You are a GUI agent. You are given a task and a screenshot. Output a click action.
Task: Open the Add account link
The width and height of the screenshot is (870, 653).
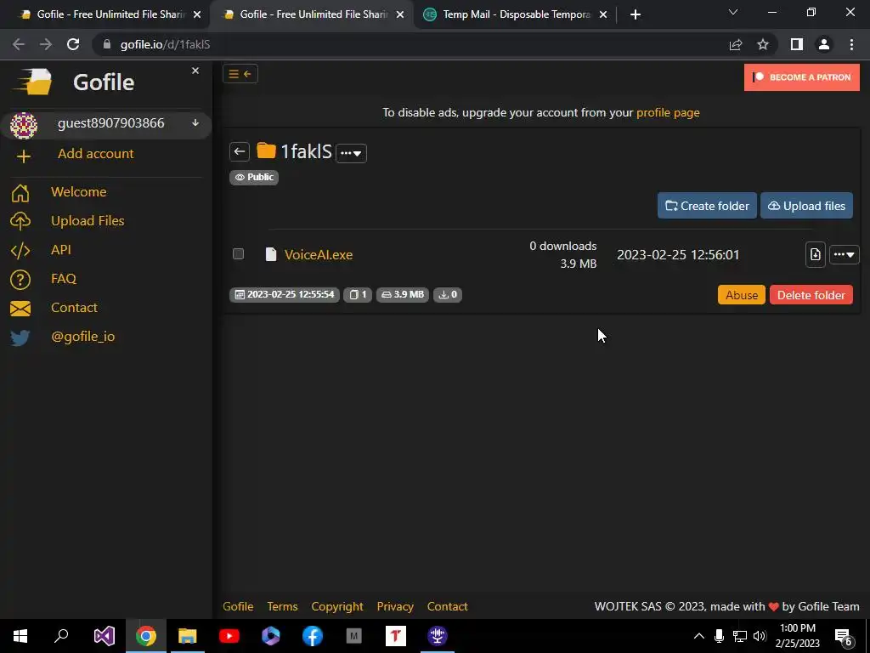point(95,154)
